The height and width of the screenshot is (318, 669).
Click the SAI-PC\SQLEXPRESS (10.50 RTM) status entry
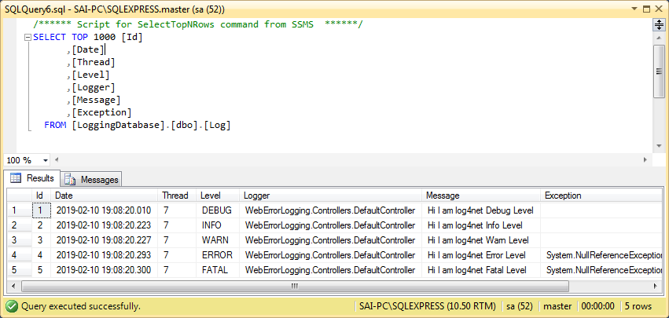[x=428, y=306]
